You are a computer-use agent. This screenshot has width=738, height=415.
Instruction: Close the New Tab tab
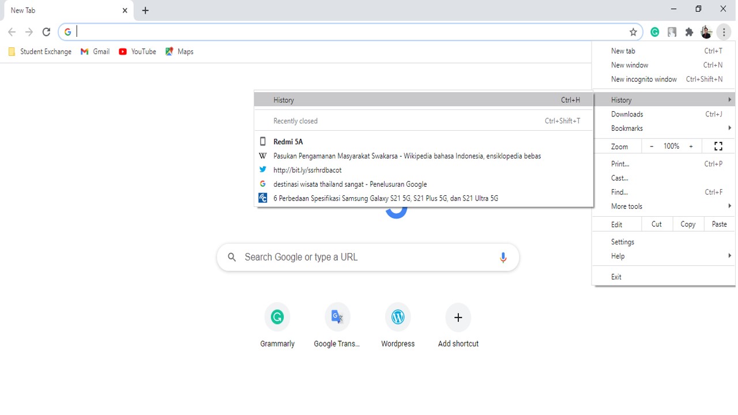tap(125, 10)
